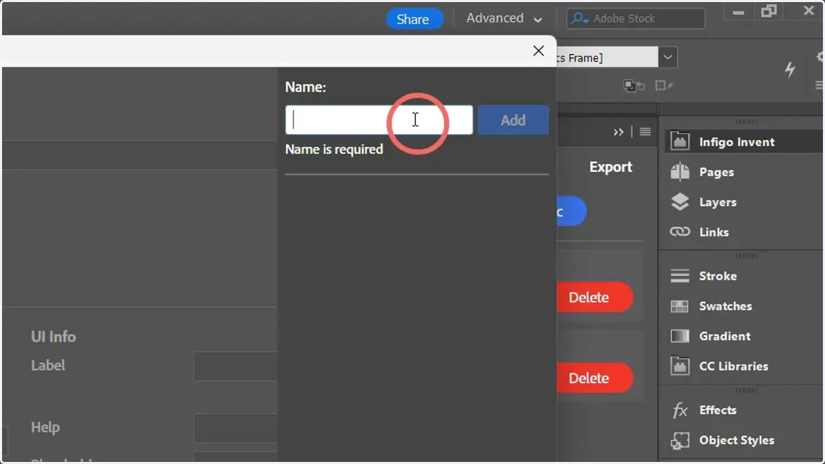The width and height of the screenshot is (825, 464).
Task: Click the Quick Apply lightning icon
Action: [790, 69]
